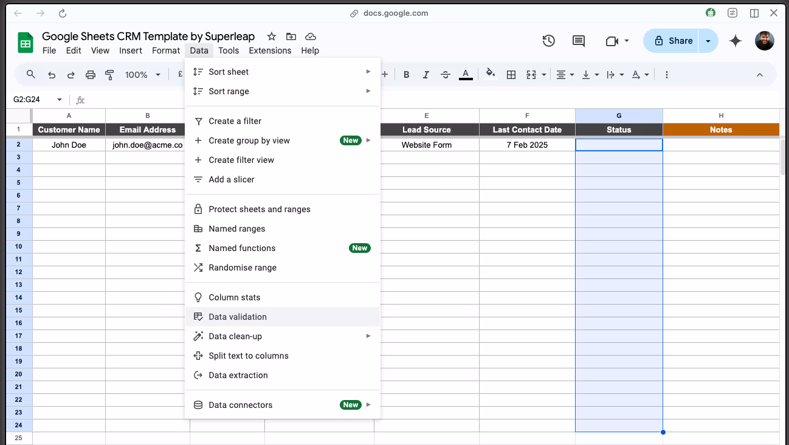This screenshot has width=789, height=445.
Task: Choose Create a filter
Action: tap(283, 121)
